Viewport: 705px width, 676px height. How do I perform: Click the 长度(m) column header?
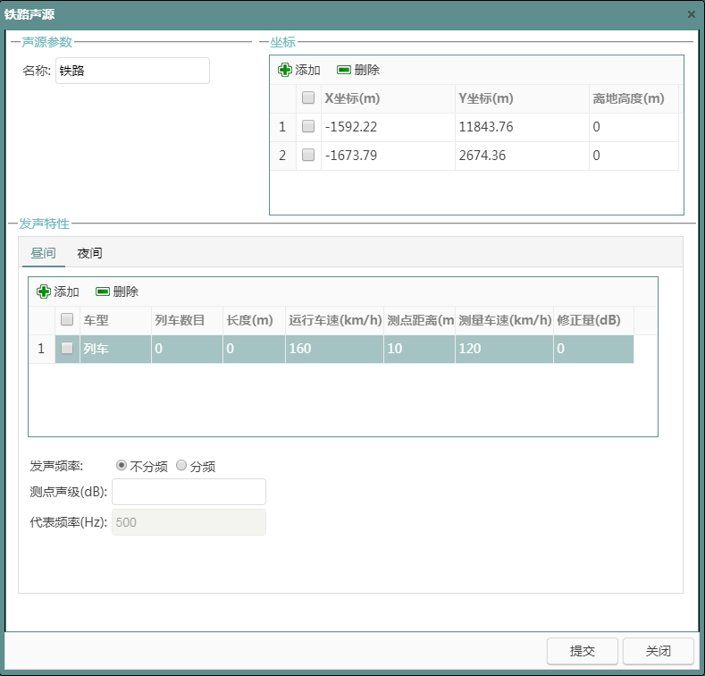tap(254, 320)
